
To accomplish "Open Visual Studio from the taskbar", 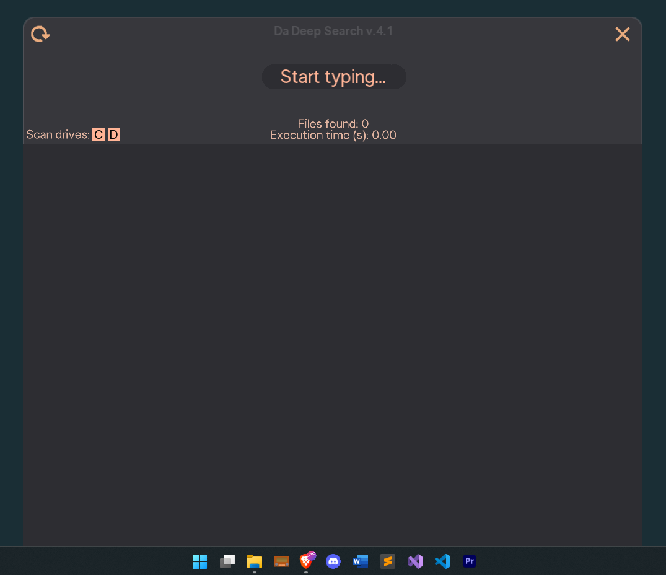I will (414, 561).
